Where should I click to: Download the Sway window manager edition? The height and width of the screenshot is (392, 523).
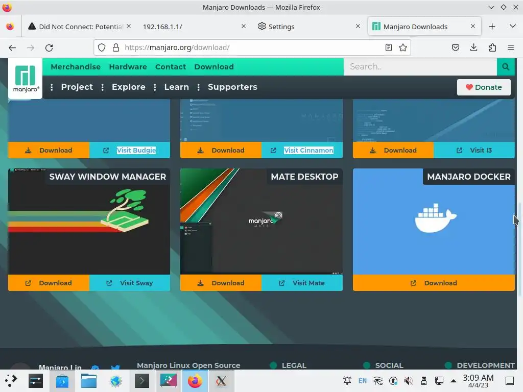(x=49, y=283)
